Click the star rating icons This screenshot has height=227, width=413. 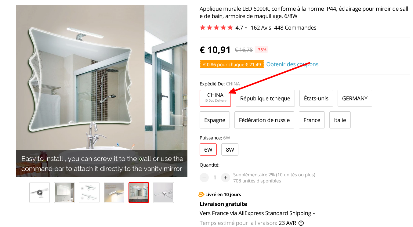(x=216, y=28)
